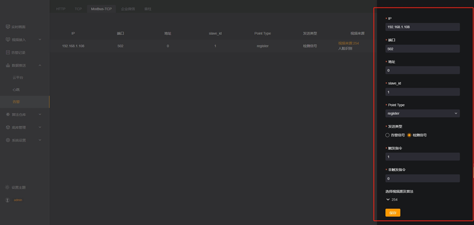474x225 pixels.
Task: Expand the 算法仓库 submenu chevron
Action: click(40, 114)
